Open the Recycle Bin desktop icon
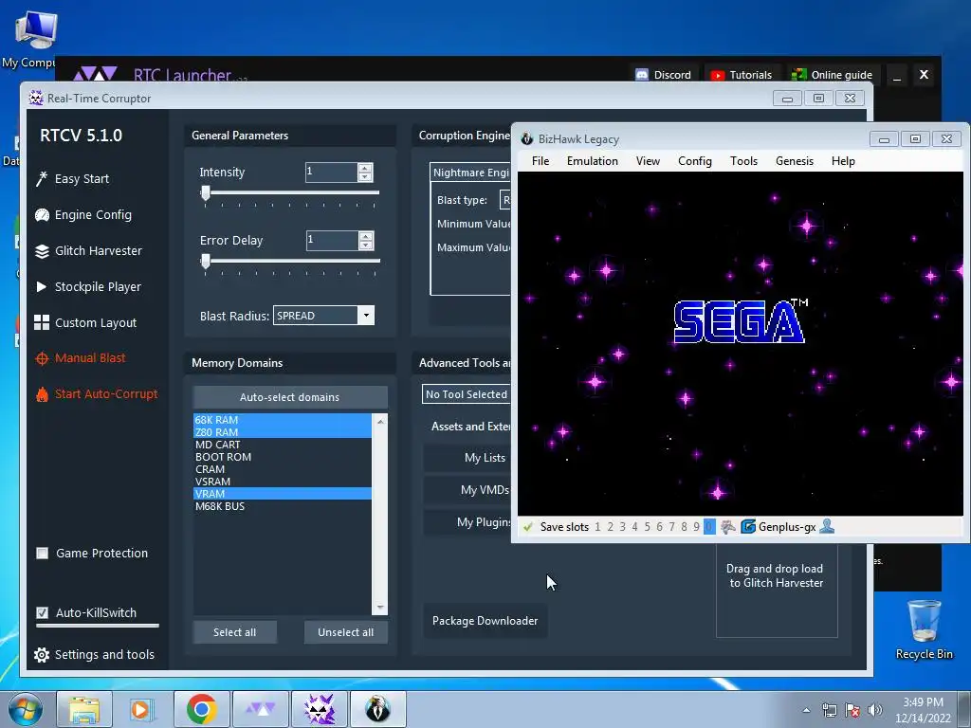 [924, 629]
